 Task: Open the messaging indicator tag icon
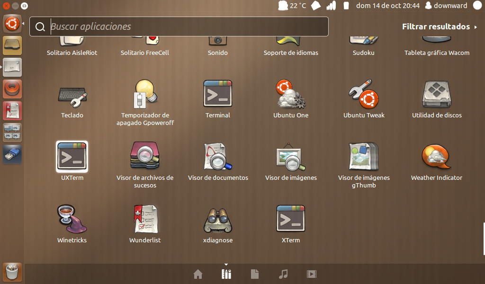pos(316,6)
